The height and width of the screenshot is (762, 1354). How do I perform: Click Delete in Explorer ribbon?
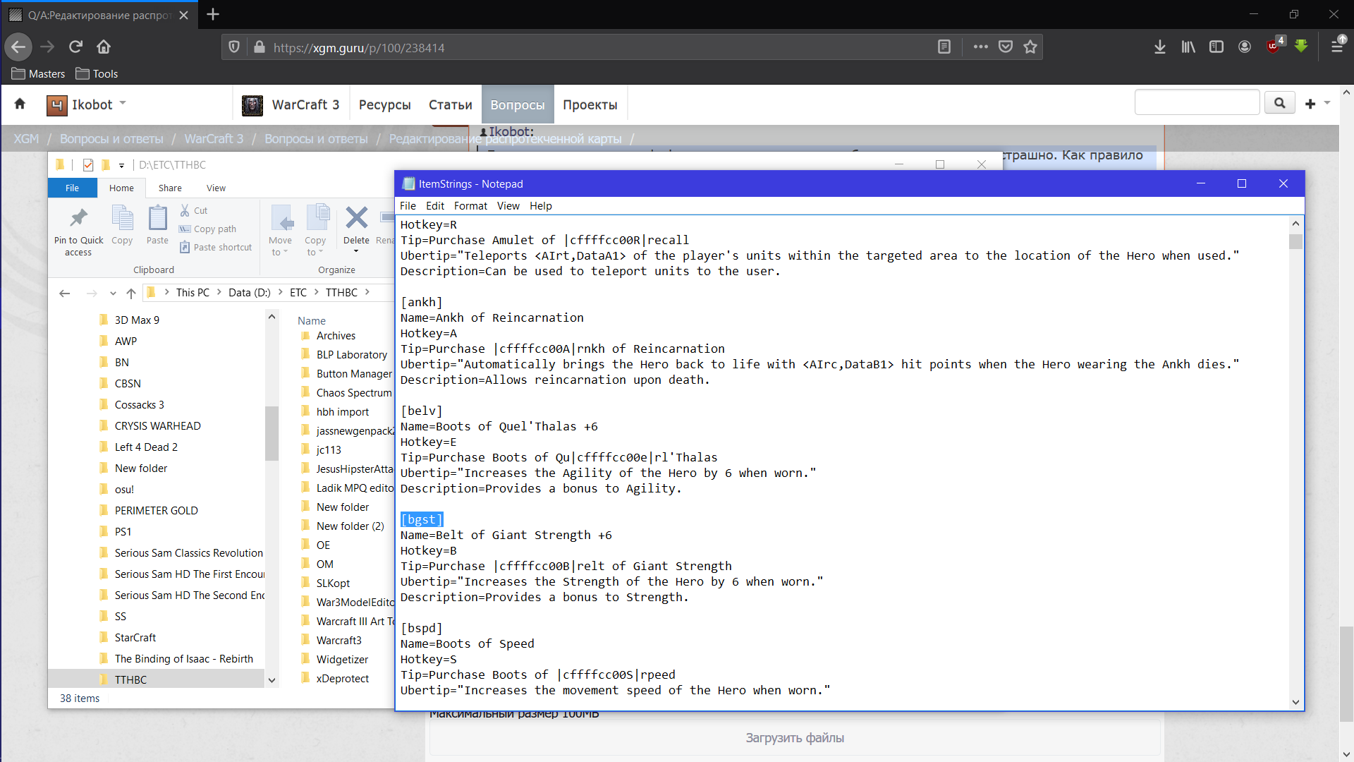coord(356,229)
